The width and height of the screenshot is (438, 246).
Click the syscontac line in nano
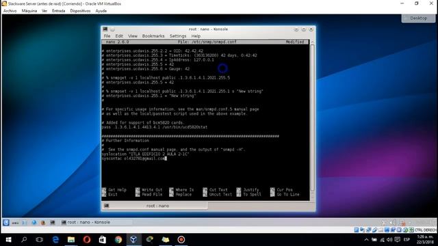point(134,159)
